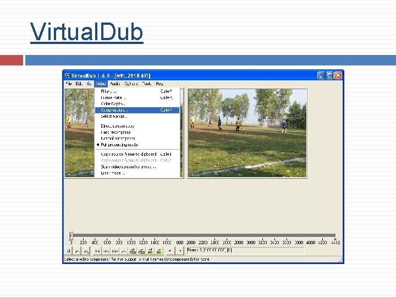Click the status bar compressor hint text
The width and height of the screenshot is (396, 297).
point(136,259)
